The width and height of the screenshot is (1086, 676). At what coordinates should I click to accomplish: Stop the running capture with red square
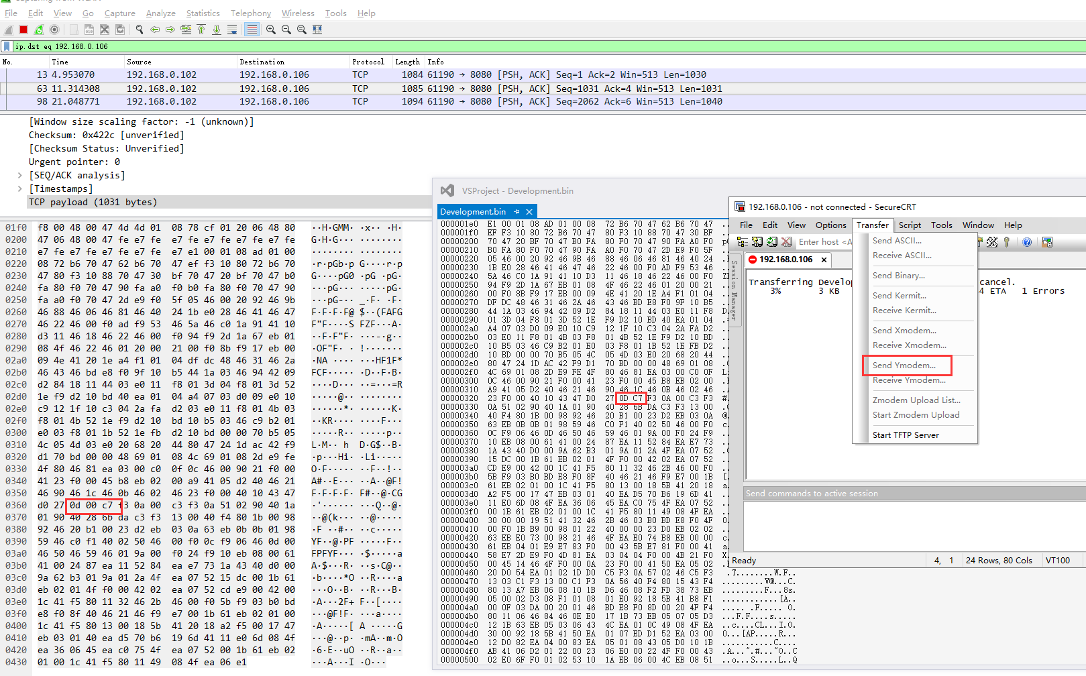23,30
